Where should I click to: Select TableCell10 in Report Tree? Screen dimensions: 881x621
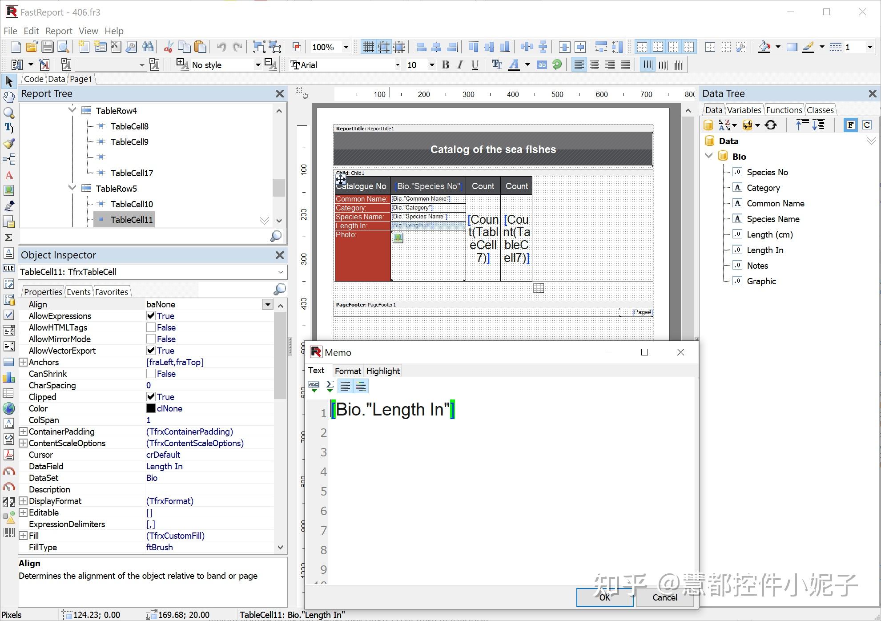(x=132, y=204)
